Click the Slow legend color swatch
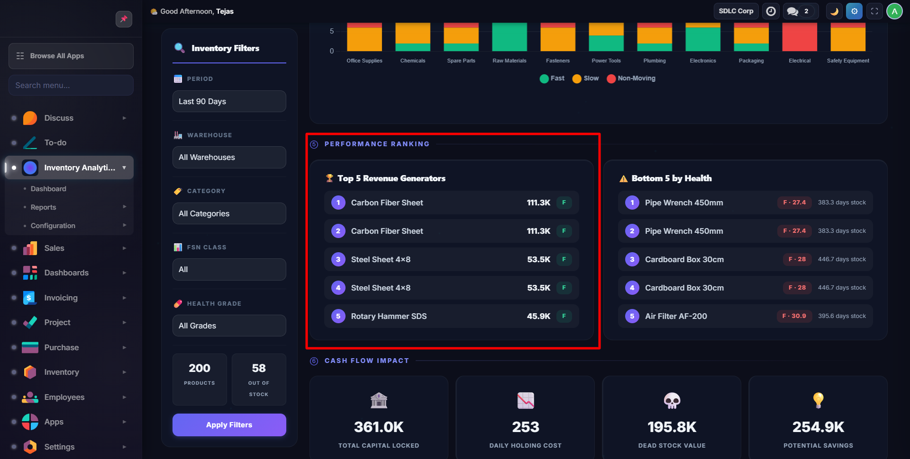 tap(577, 79)
